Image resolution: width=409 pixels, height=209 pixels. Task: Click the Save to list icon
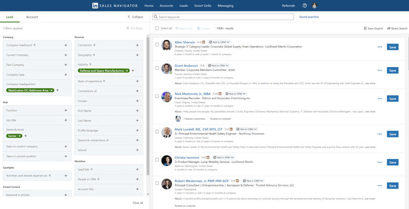(177, 28)
